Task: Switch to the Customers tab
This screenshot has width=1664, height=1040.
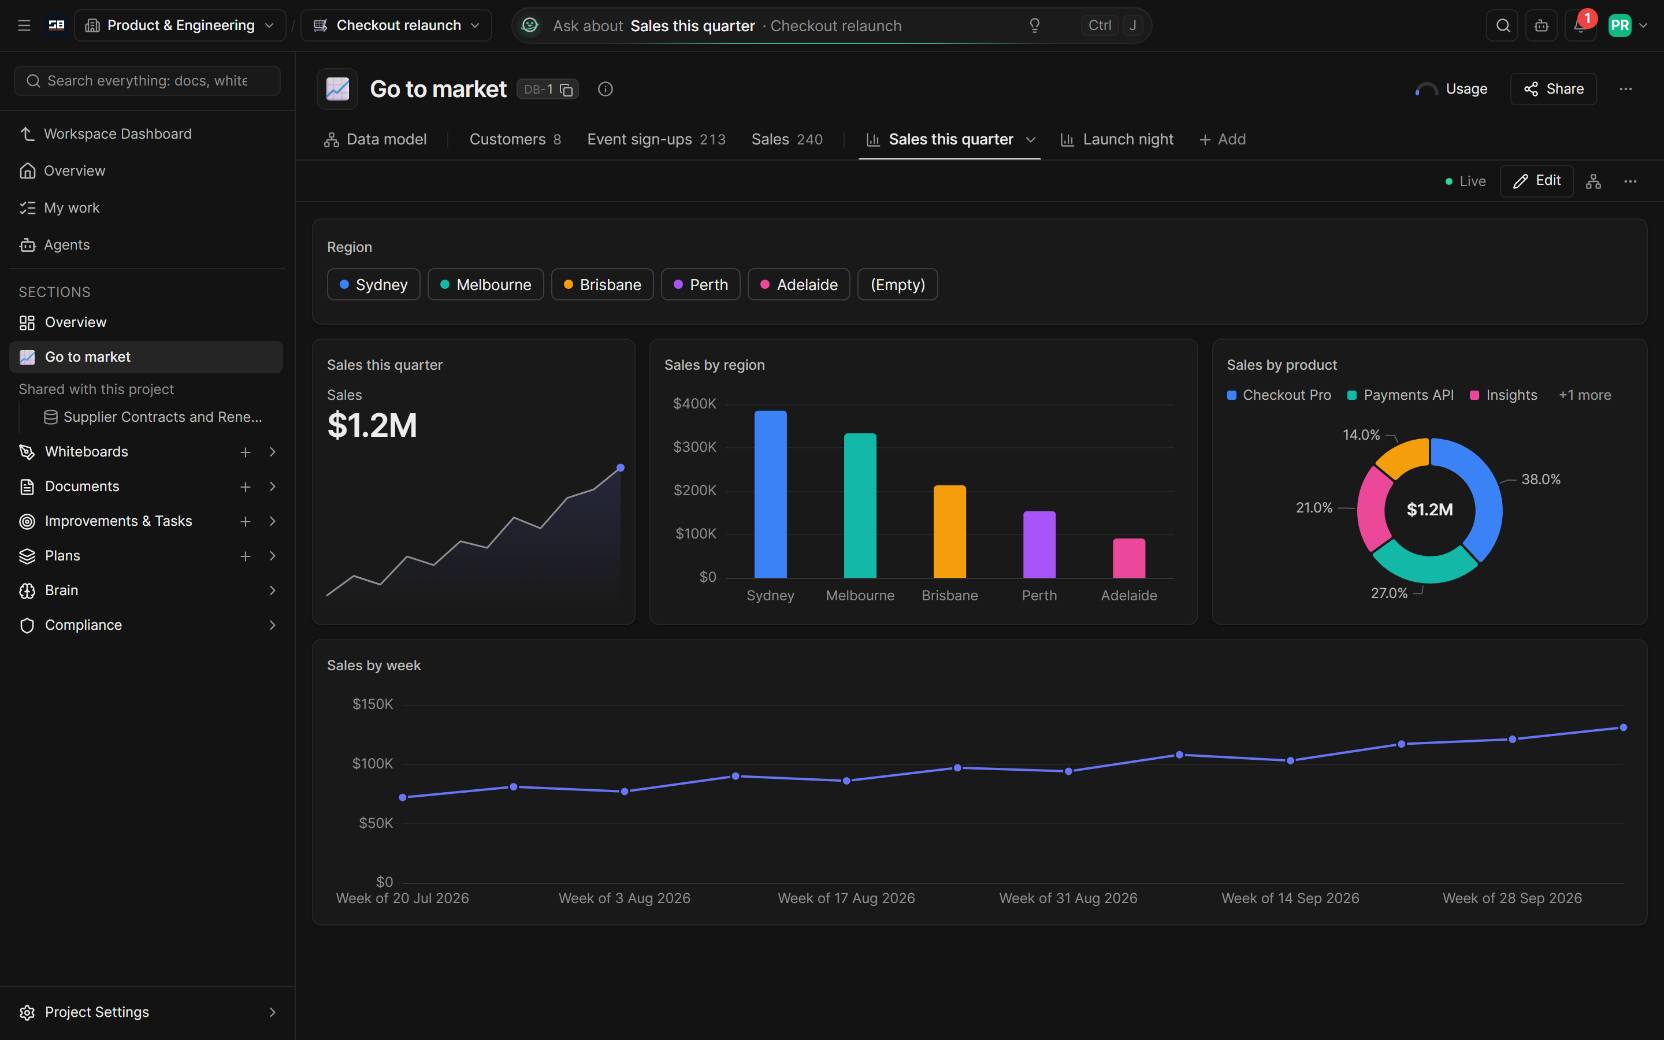Action: point(515,140)
